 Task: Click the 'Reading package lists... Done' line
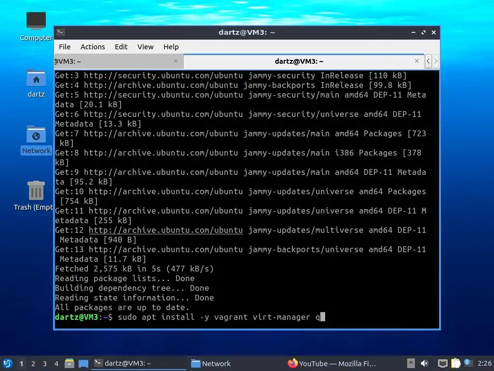point(125,278)
